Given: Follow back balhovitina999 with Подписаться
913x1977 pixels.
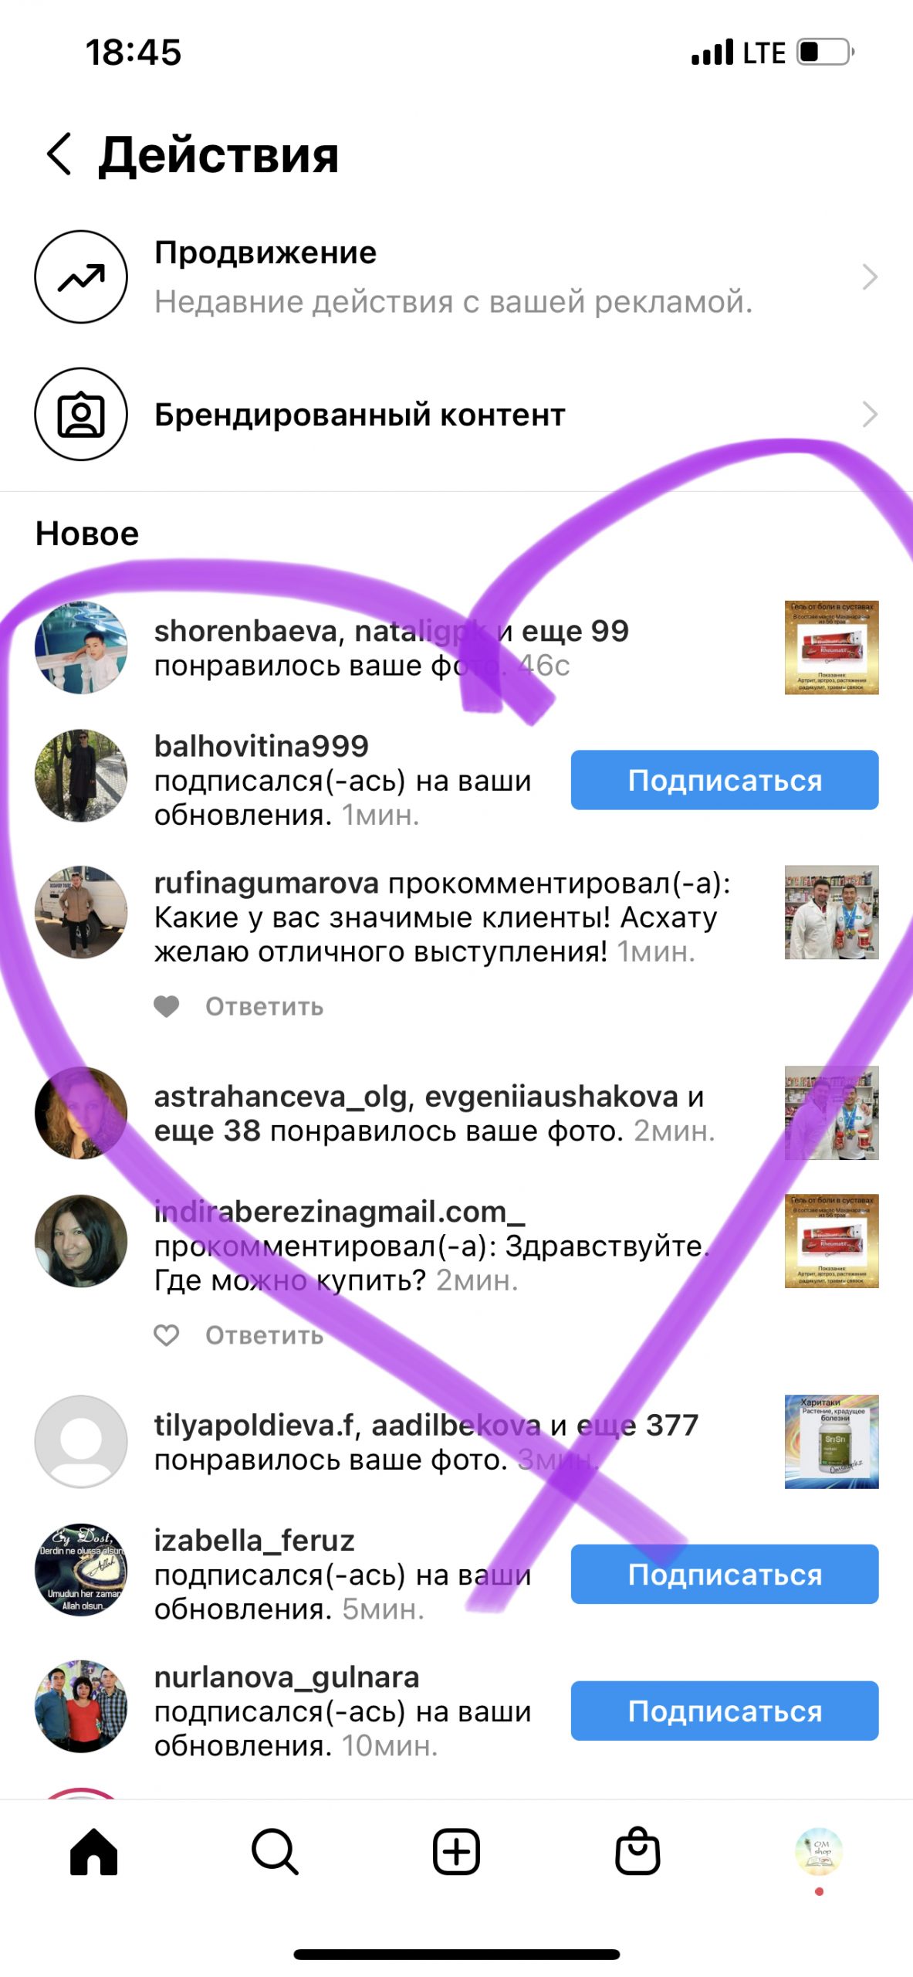Looking at the screenshot, I should (725, 780).
